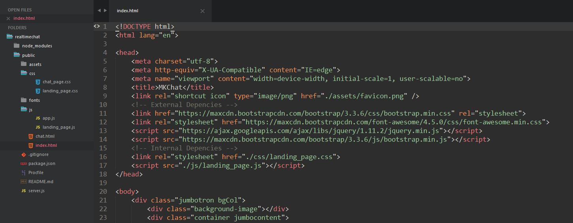Screen dimensions: 573x223
Task: Click the OPEN FILES section header
Action: [20, 9]
